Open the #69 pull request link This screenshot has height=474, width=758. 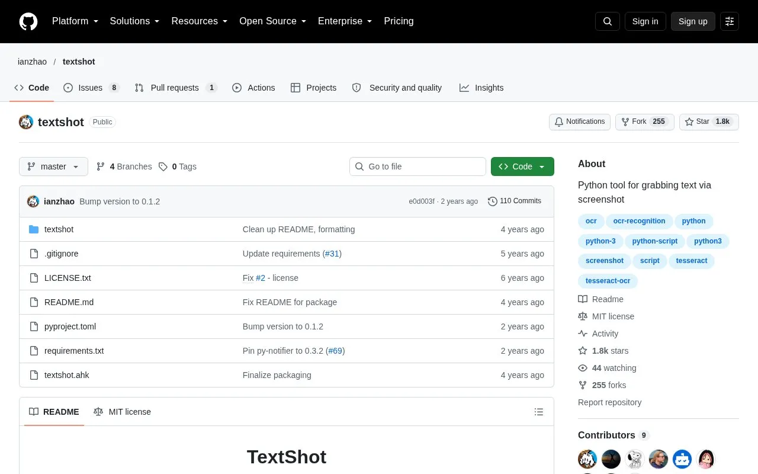335,351
